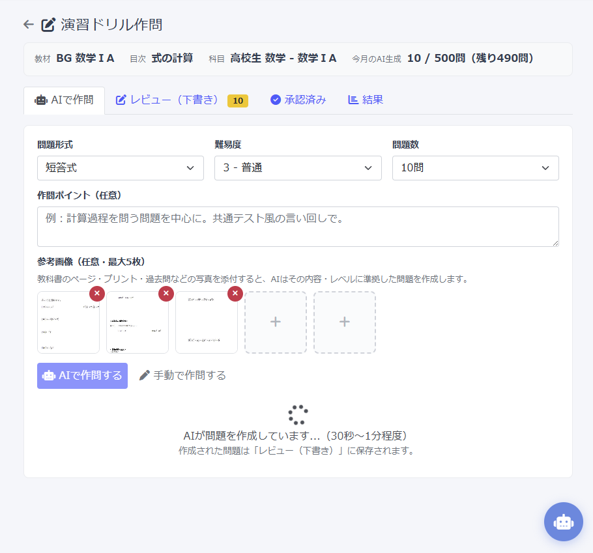Remove the third reference image
Screen dimensions: 593x553
pos(235,293)
